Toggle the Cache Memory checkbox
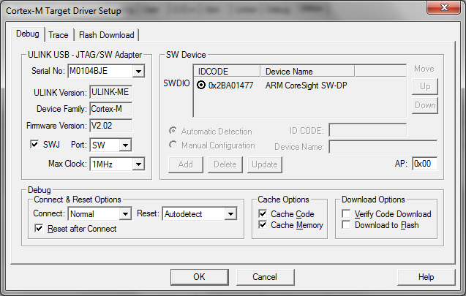Viewport: 466px width, 296px height. (263, 225)
